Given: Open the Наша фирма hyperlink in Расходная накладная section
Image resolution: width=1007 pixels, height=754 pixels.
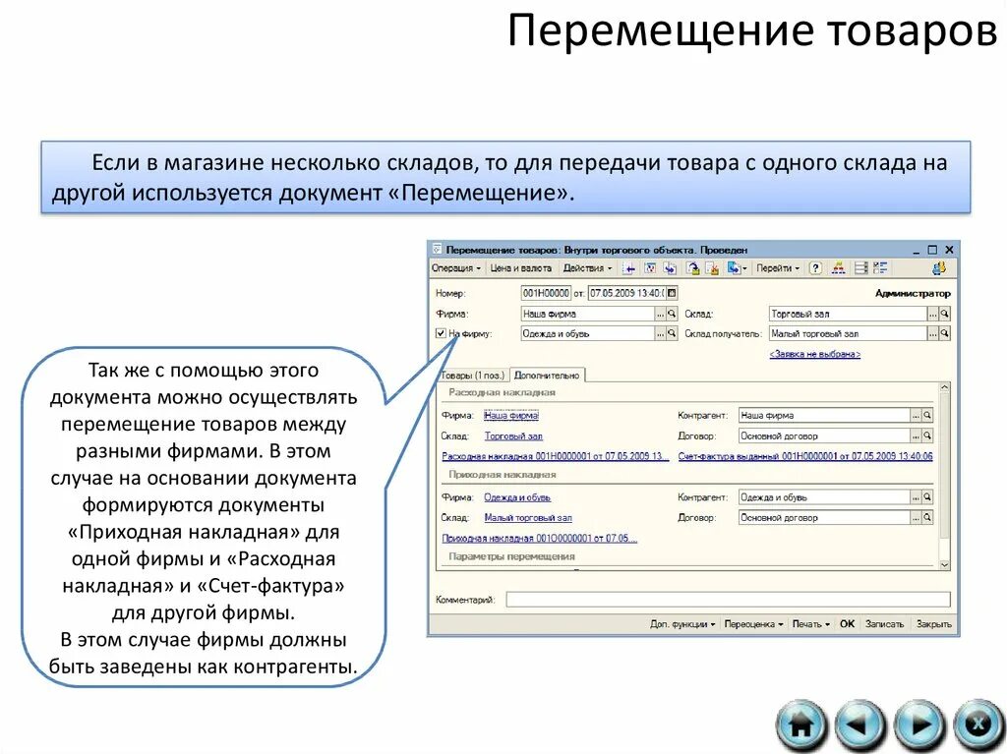Looking at the screenshot, I should coord(511,416).
